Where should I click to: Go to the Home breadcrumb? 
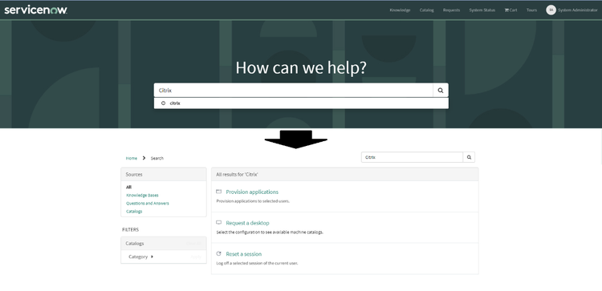132,159
